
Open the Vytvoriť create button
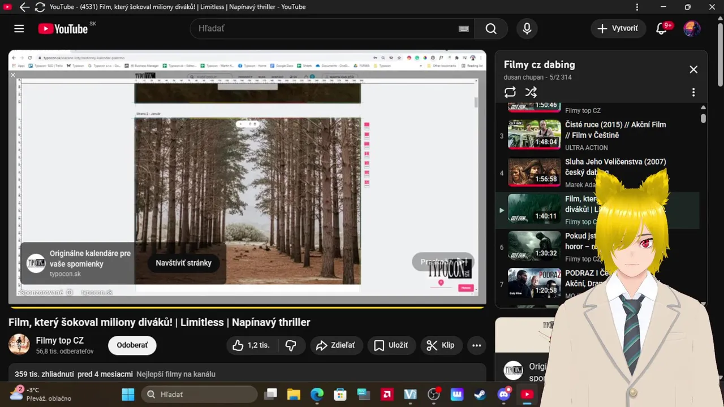click(x=618, y=28)
